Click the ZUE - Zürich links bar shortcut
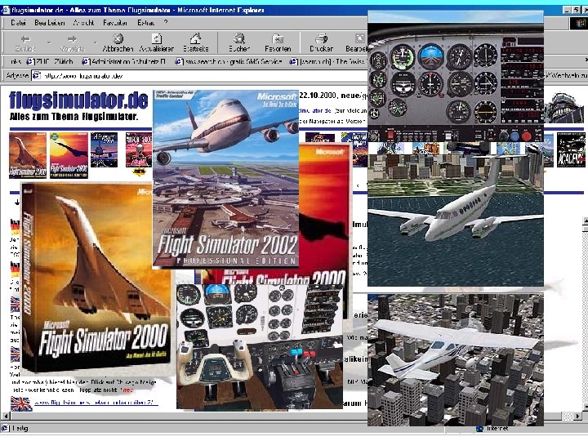This screenshot has height=441, width=588. (x=51, y=60)
